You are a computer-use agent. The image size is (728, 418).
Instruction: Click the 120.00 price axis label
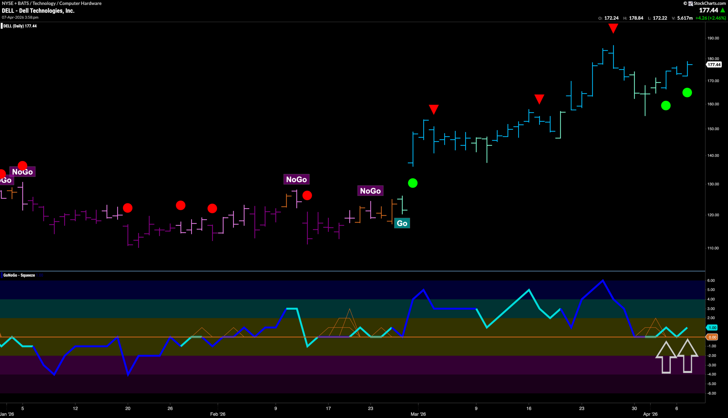click(713, 215)
